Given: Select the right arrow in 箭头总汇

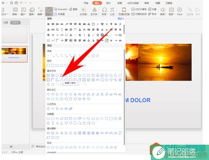Looking at the screenshot, I should tap(48, 95).
